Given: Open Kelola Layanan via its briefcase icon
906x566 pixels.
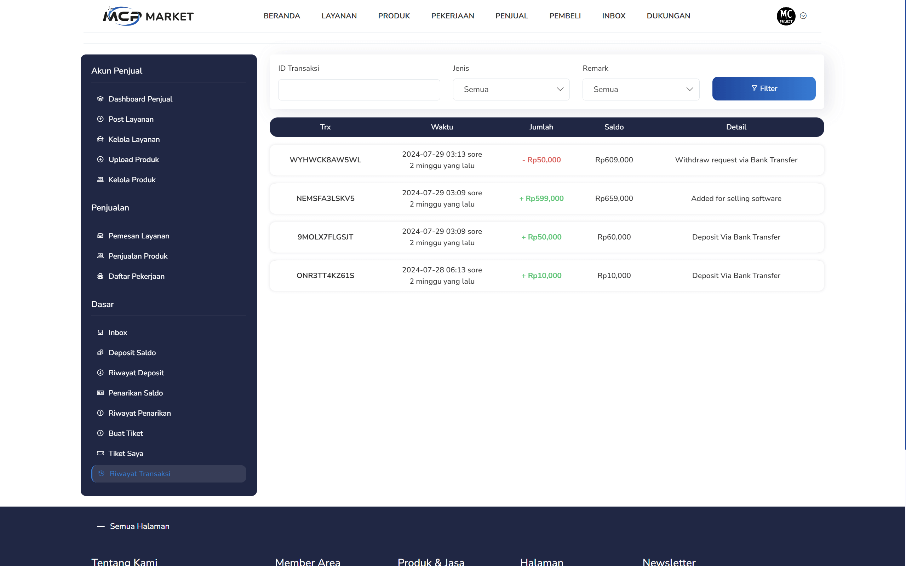Looking at the screenshot, I should tap(100, 139).
